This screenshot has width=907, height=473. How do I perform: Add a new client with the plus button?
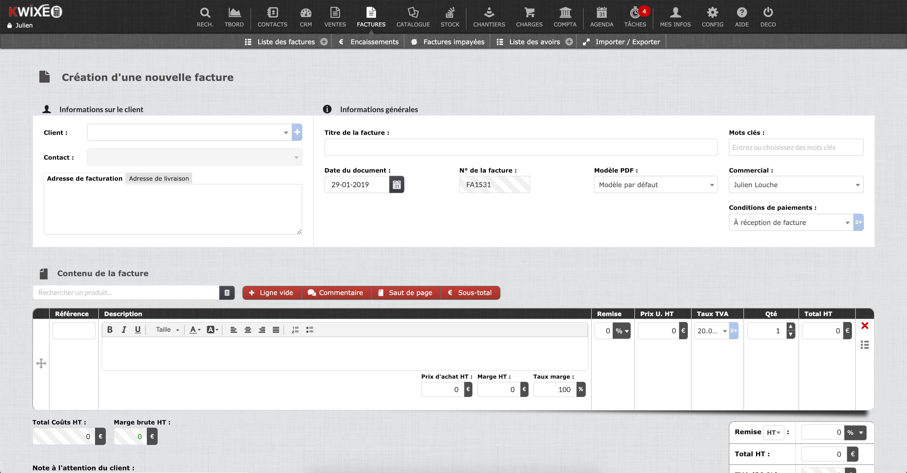click(297, 132)
